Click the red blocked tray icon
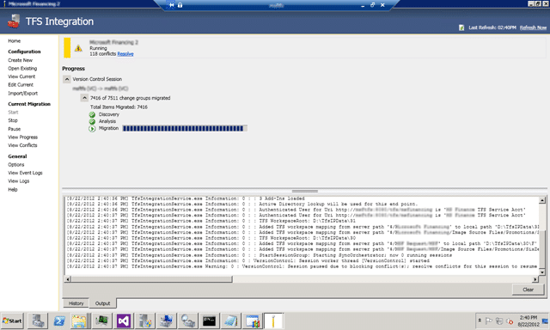This screenshot has height=330, width=550. point(510,321)
